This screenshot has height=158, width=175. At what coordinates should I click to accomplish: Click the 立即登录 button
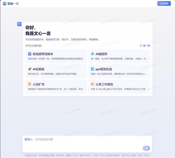coord(164,4)
